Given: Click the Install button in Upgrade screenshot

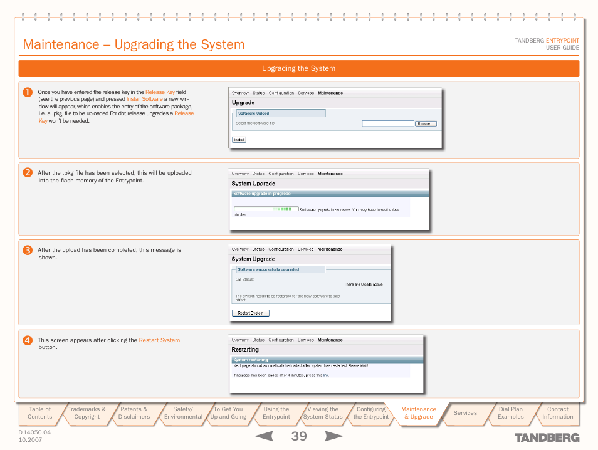Looking at the screenshot, I should click(x=239, y=140).
